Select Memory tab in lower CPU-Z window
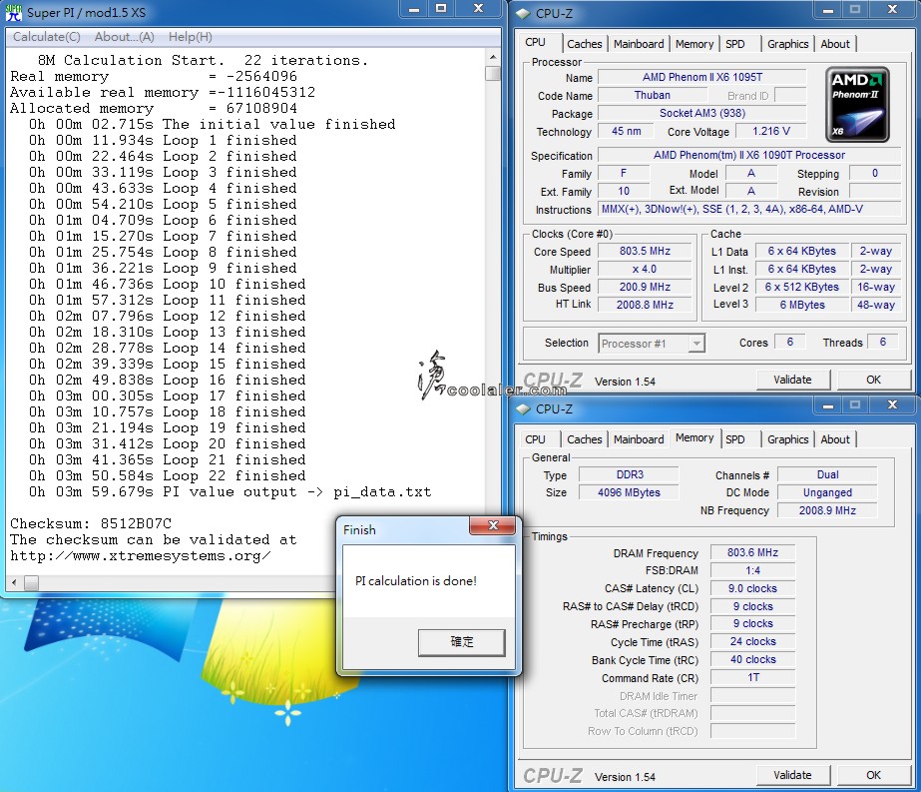This screenshot has width=921, height=792. point(694,437)
